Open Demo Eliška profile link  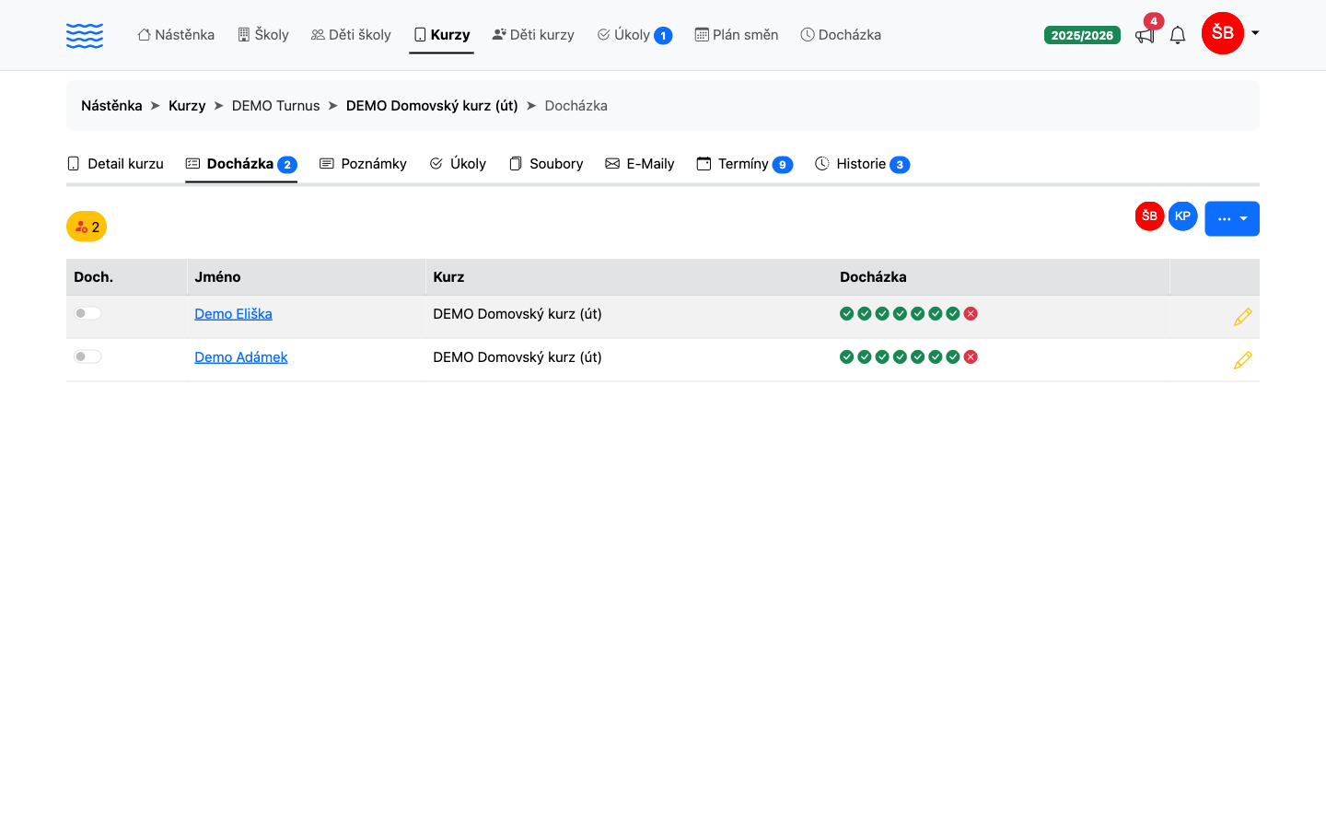click(x=233, y=314)
